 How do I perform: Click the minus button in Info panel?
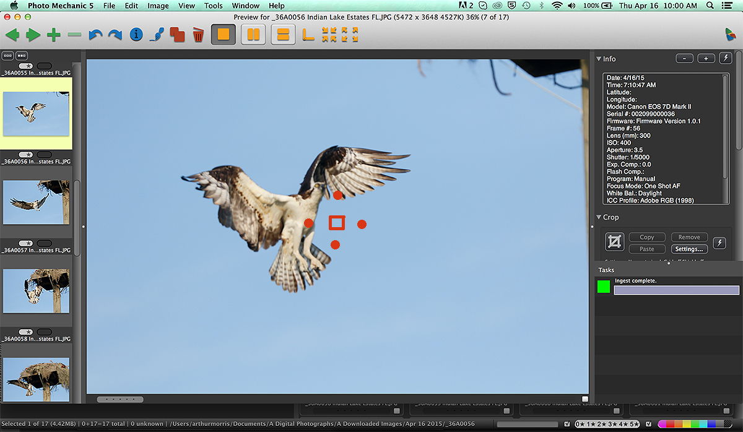pos(684,58)
